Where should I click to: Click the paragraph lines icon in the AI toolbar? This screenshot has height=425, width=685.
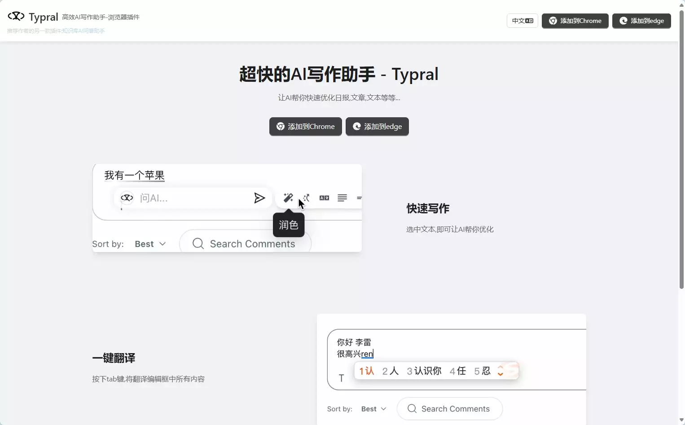point(342,198)
